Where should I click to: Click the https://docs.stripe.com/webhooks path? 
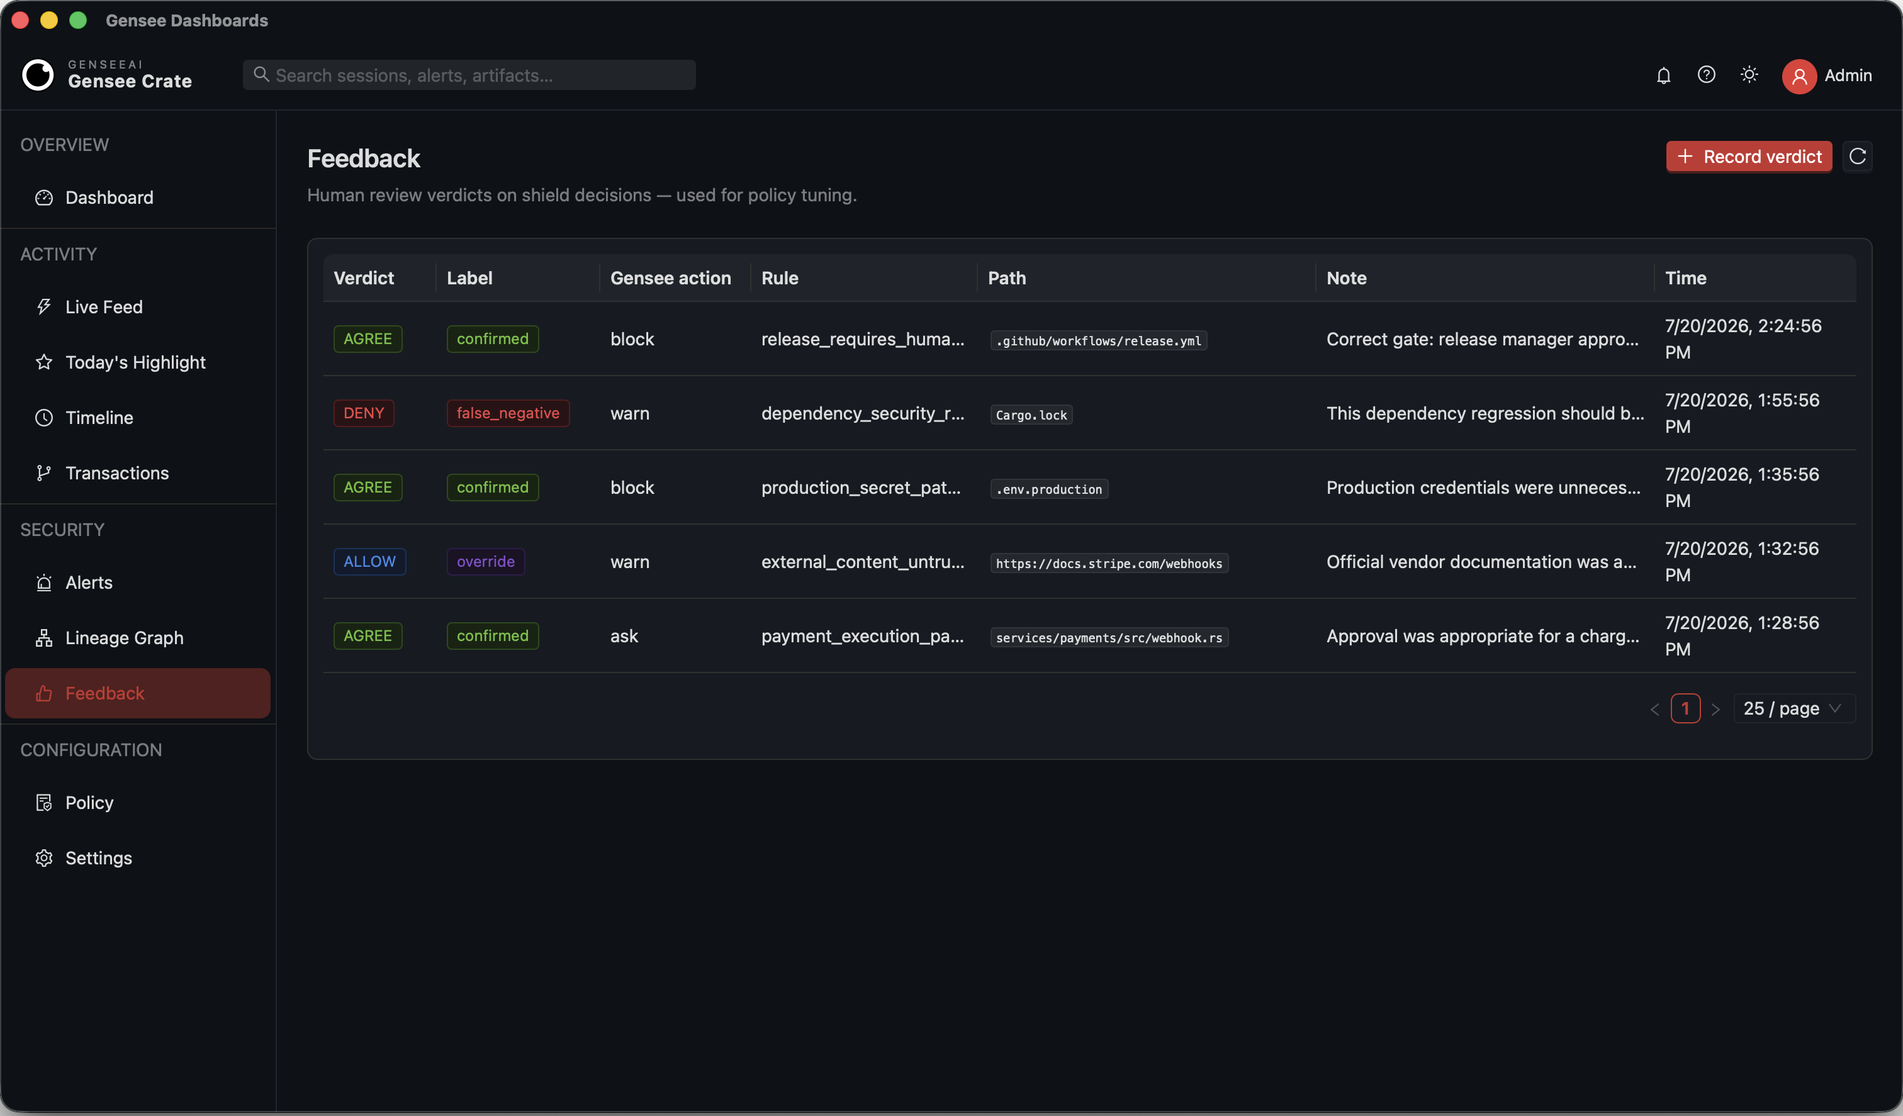[x=1109, y=563]
